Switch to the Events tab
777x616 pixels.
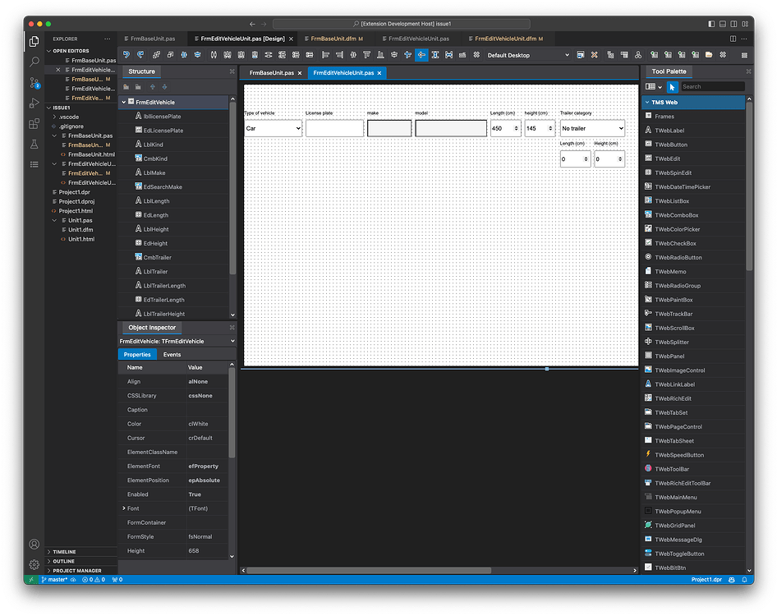point(172,355)
